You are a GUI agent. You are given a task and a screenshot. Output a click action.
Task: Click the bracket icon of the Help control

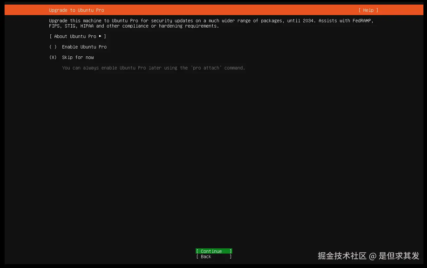coord(360,10)
